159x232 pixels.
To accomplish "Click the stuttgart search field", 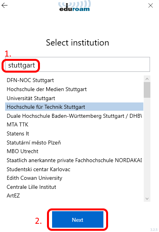I will pos(78,64).
